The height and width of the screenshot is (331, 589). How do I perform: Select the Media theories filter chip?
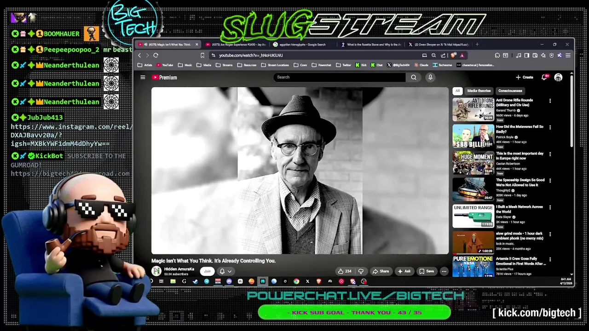tap(479, 91)
